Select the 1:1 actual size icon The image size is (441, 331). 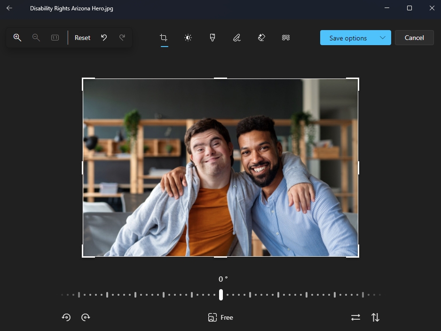coord(55,38)
